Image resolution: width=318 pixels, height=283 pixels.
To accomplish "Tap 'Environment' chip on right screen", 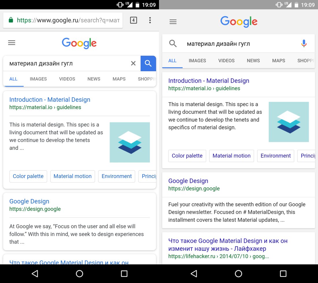I will [x=276, y=156].
